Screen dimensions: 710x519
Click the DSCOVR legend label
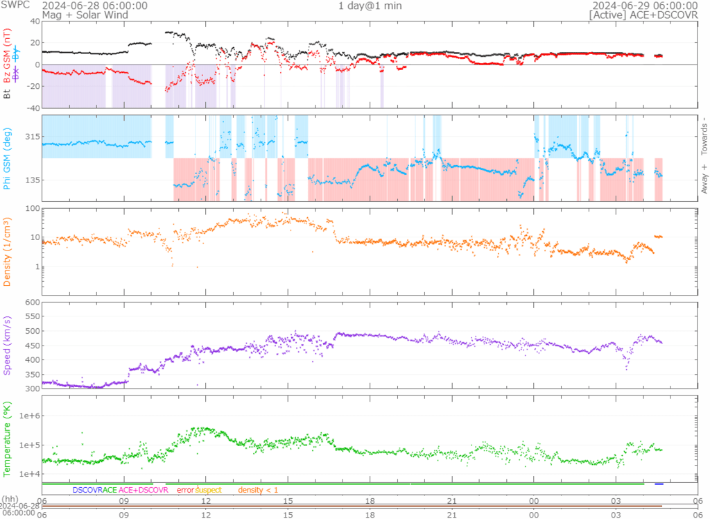click(87, 490)
